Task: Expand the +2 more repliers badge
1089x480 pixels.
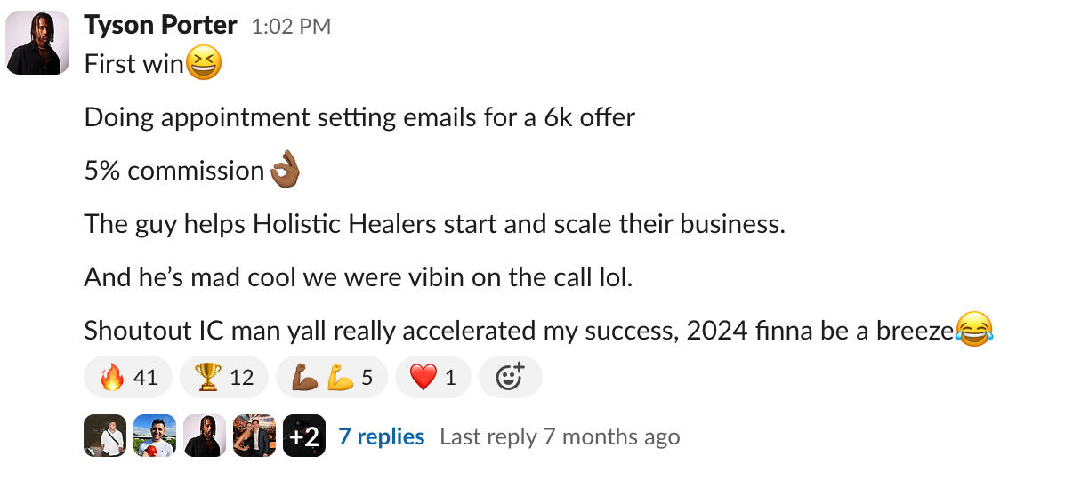Action: point(303,436)
